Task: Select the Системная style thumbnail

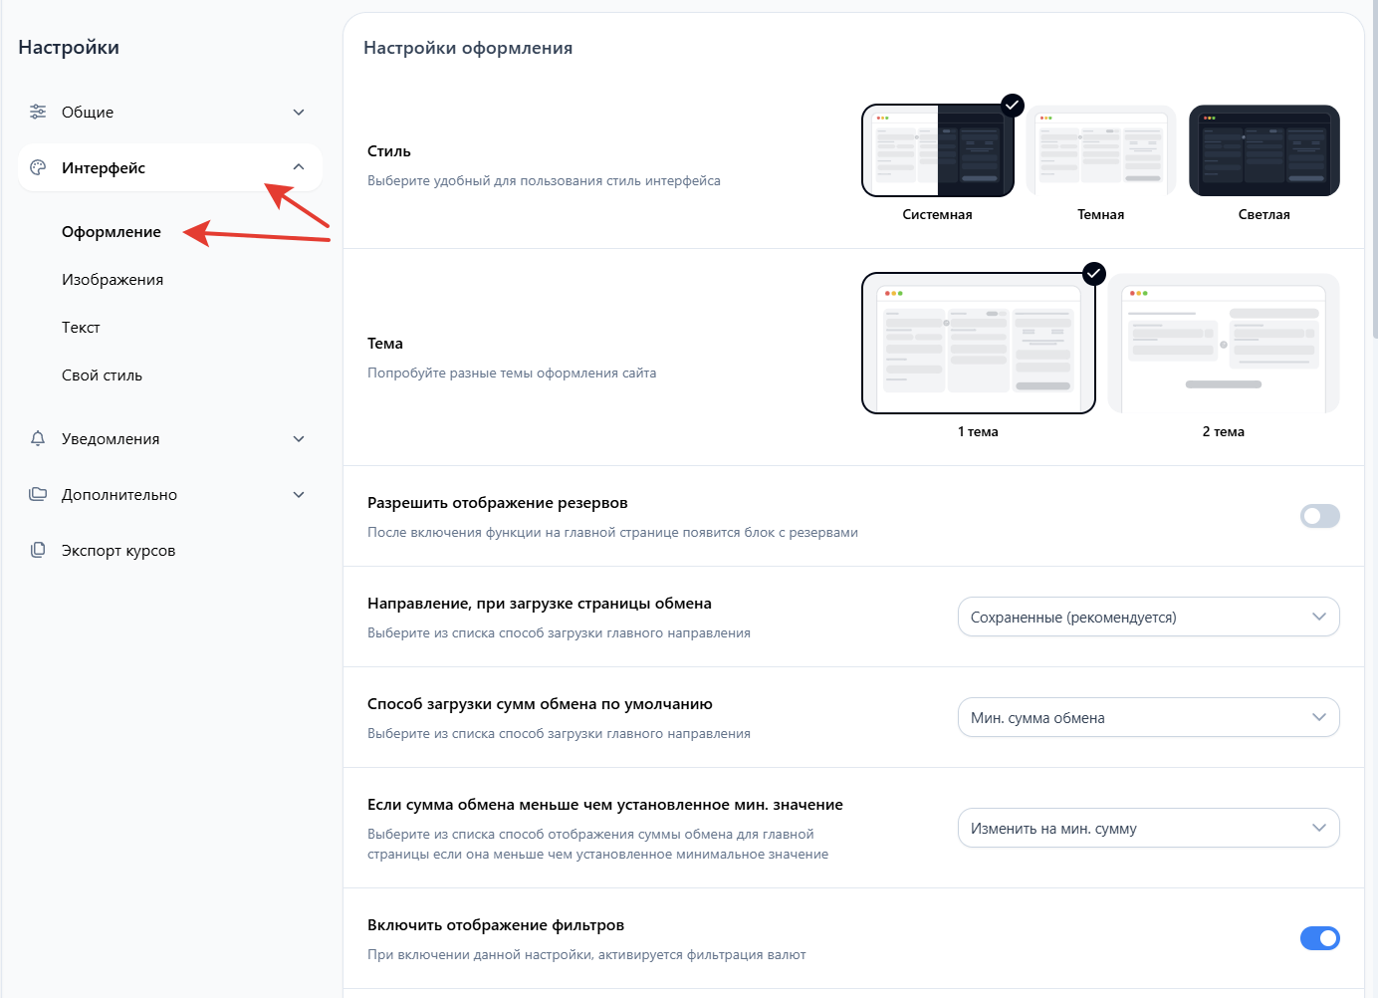Action: [937, 150]
